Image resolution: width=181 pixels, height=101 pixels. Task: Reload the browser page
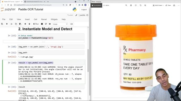pos(8,5)
